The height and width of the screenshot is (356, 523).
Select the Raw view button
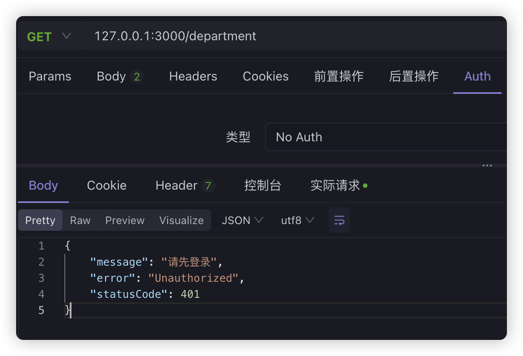coord(80,220)
